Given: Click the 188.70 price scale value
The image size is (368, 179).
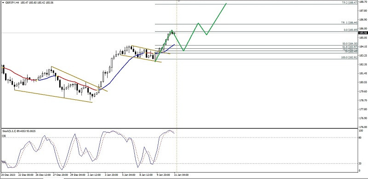Looking at the screenshot, I should [363, 1].
